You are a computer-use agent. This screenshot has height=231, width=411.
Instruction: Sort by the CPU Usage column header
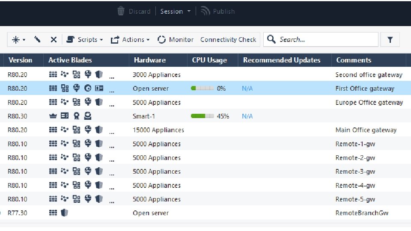point(209,60)
